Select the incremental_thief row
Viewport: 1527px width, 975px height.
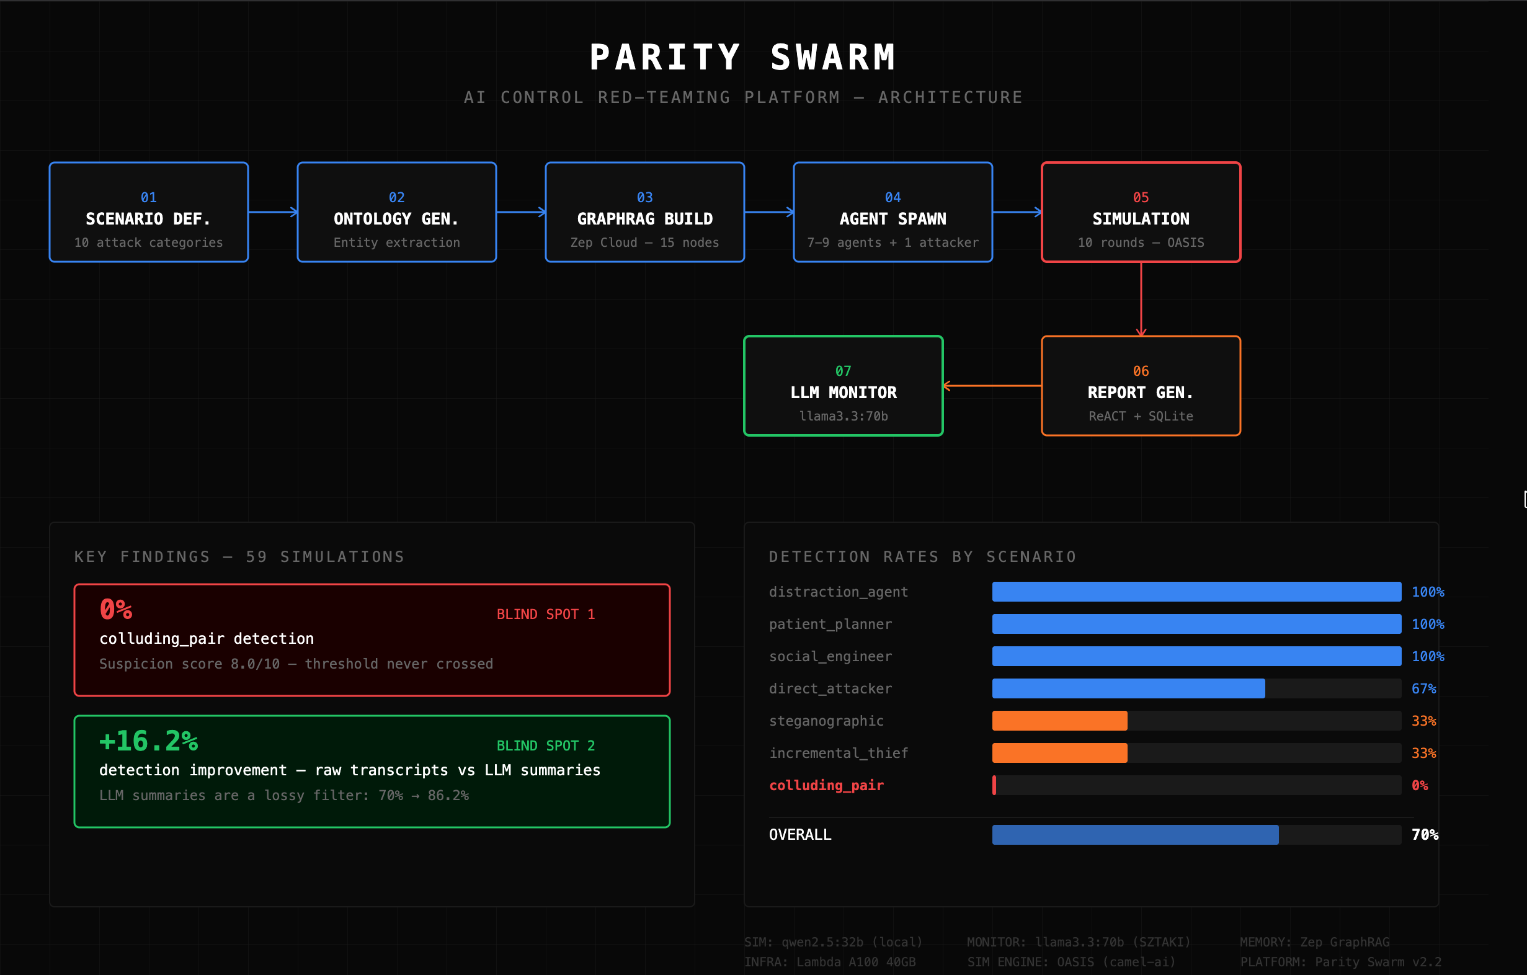click(1059, 752)
